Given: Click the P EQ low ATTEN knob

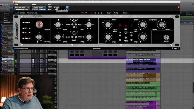Looking at the screenshot, I should point(108,37).
